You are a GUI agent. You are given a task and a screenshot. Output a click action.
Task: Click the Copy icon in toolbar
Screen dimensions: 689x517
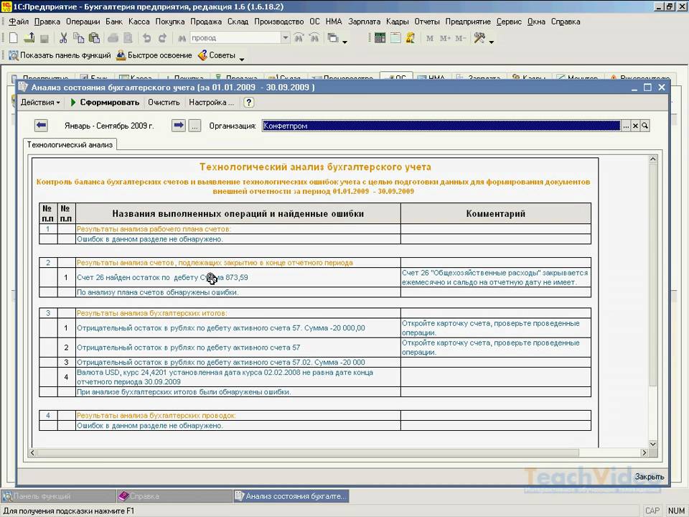click(x=79, y=38)
